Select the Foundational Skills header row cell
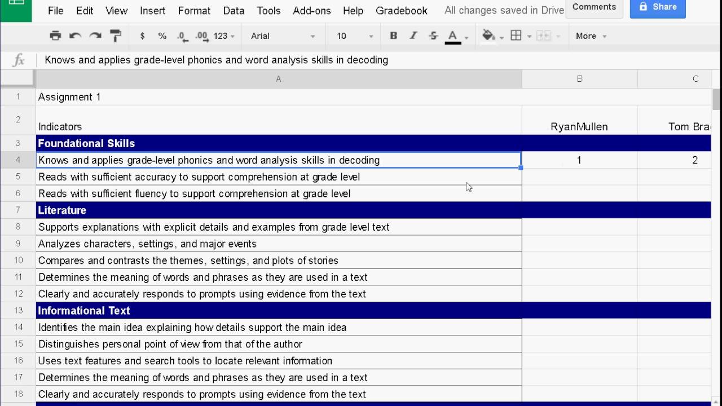 [279, 143]
